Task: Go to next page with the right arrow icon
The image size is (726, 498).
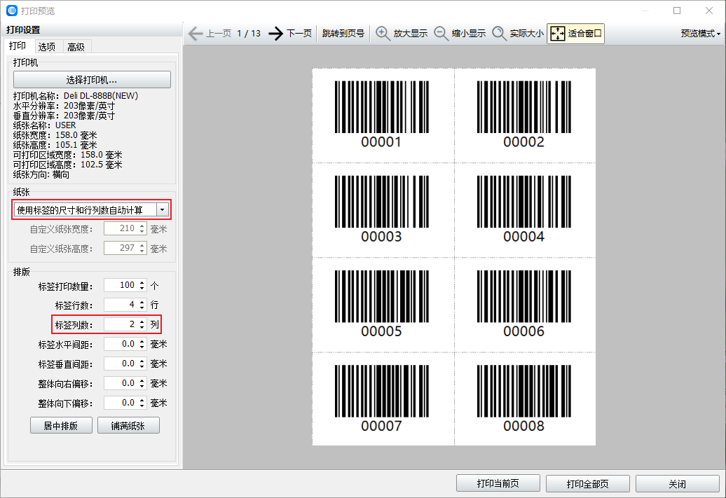Action: 276,34
